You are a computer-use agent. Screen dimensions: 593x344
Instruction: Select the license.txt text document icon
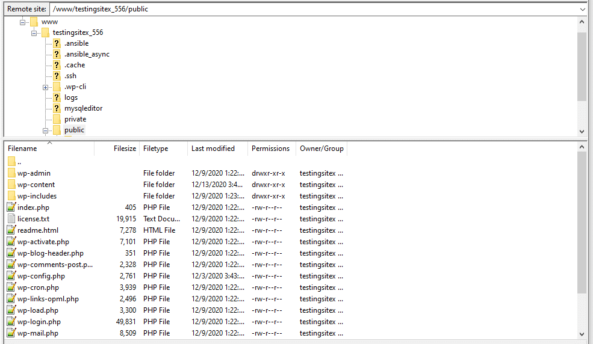tap(11, 219)
